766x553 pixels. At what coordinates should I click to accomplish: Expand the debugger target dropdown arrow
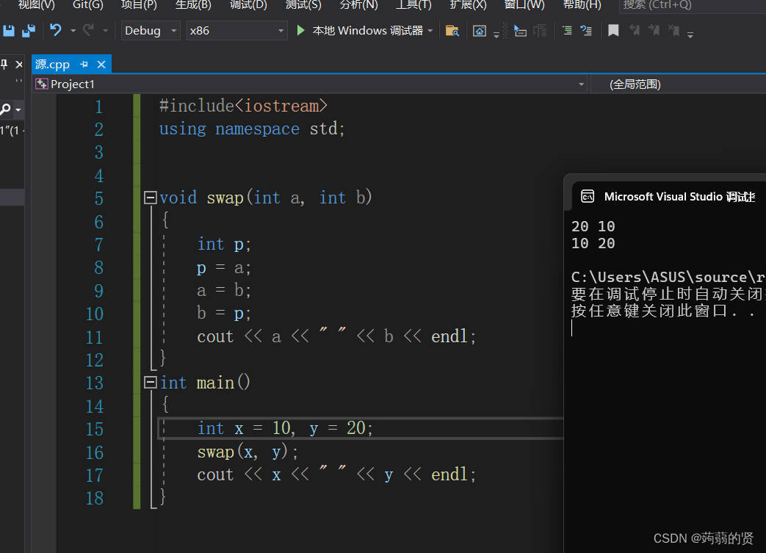point(430,31)
